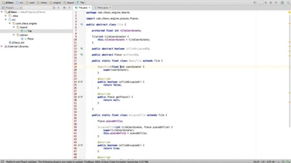Click the engine breadcrumb in navigation bar
The height and width of the screenshot is (163, 291).
[x=55, y=3]
